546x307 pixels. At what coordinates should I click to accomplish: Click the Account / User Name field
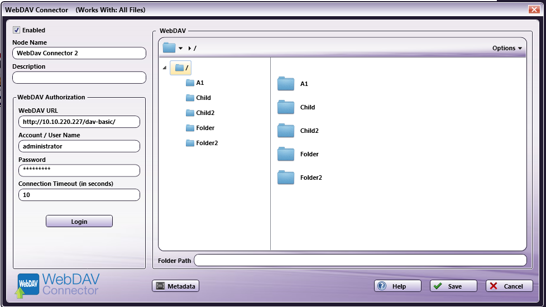pyautogui.click(x=79, y=146)
